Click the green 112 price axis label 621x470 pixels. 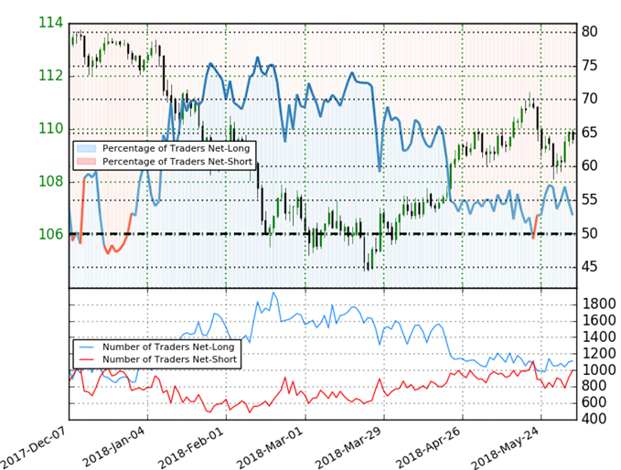point(50,75)
